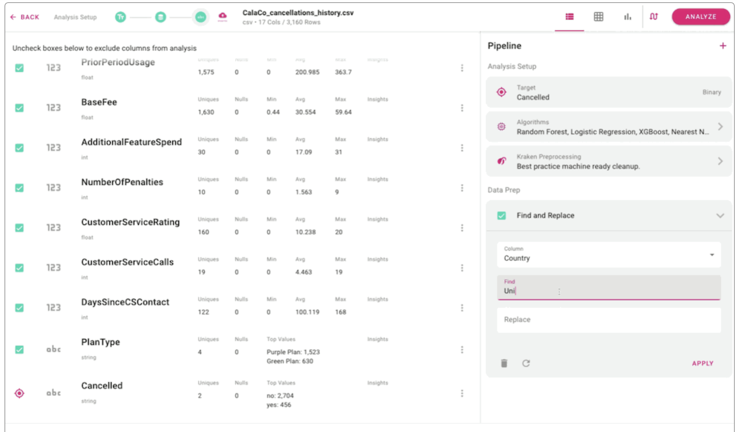Image resolution: width=737 pixels, height=432 pixels.
Task: Open the three-dot menu for BaseFee
Action: (462, 108)
